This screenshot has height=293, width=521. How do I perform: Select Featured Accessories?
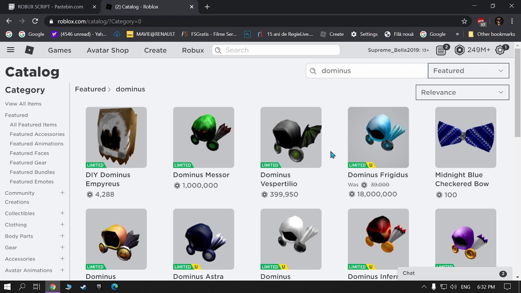click(37, 134)
